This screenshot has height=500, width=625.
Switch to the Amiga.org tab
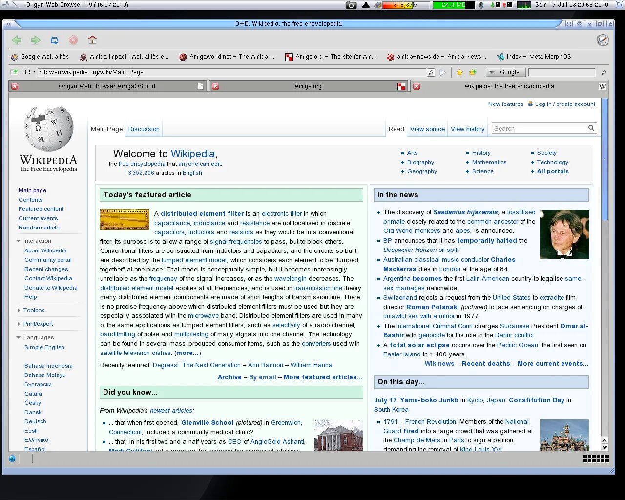coord(308,86)
